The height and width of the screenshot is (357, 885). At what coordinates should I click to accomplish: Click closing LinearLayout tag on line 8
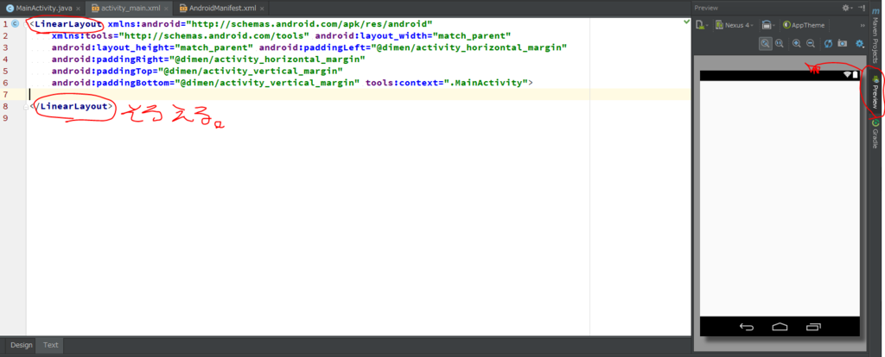point(74,106)
